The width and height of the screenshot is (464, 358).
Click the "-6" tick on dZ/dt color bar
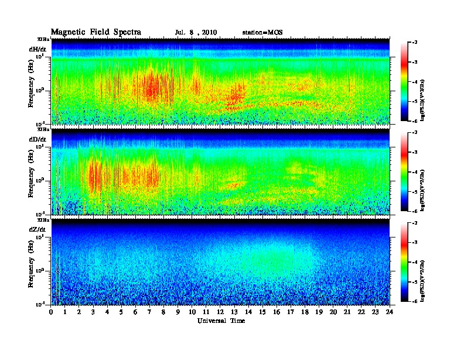point(415,301)
